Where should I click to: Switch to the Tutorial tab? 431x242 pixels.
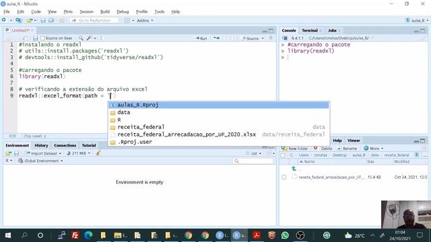point(89,145)
